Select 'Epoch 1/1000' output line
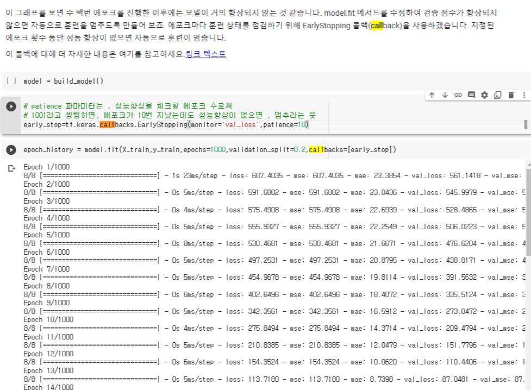Screen dimensions: 531x390 46,167
